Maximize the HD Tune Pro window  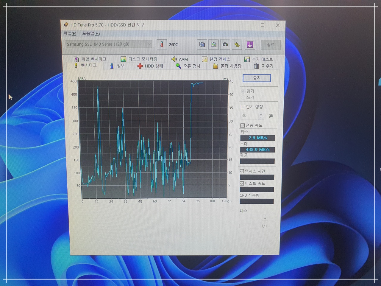[x=263, y=25]
